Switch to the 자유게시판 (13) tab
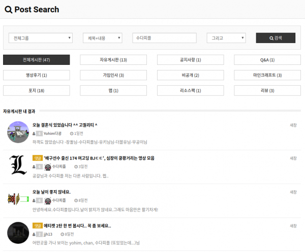 coord(113,60)
